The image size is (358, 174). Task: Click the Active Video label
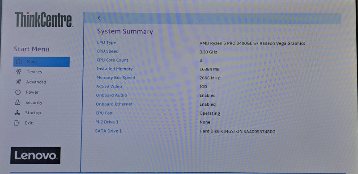[109, 87]
